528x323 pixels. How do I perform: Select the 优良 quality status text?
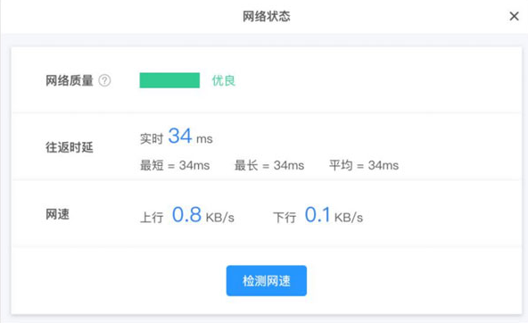224,80
